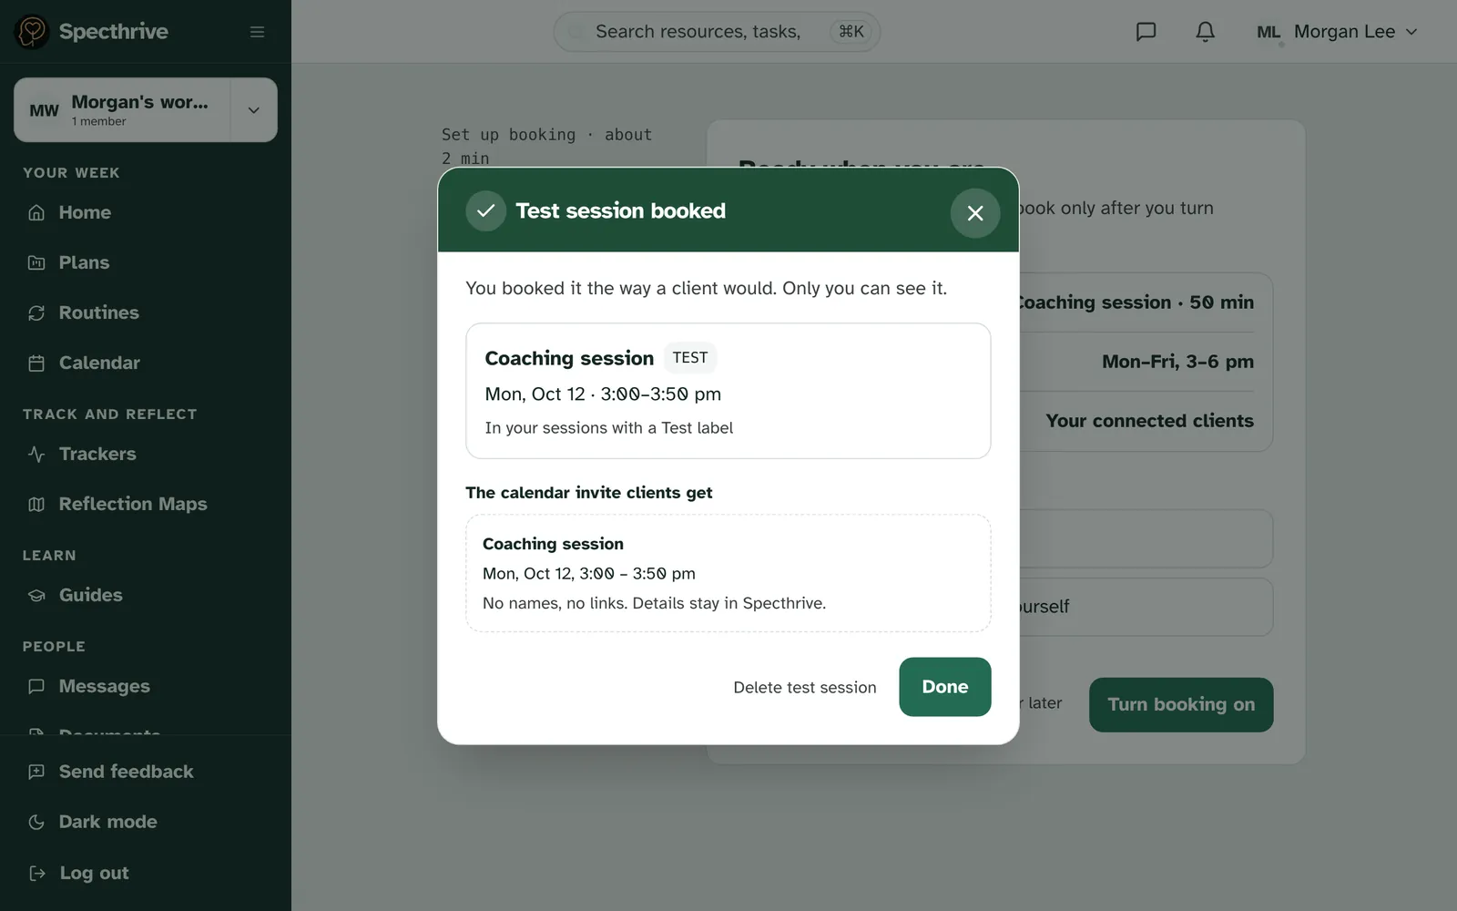Open the chat messages icon in header
Screen dimensions: 1457x911
[1146, 32]
